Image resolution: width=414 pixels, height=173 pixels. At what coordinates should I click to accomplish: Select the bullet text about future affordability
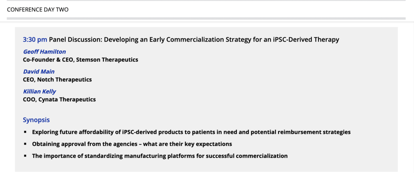(191, 132)
